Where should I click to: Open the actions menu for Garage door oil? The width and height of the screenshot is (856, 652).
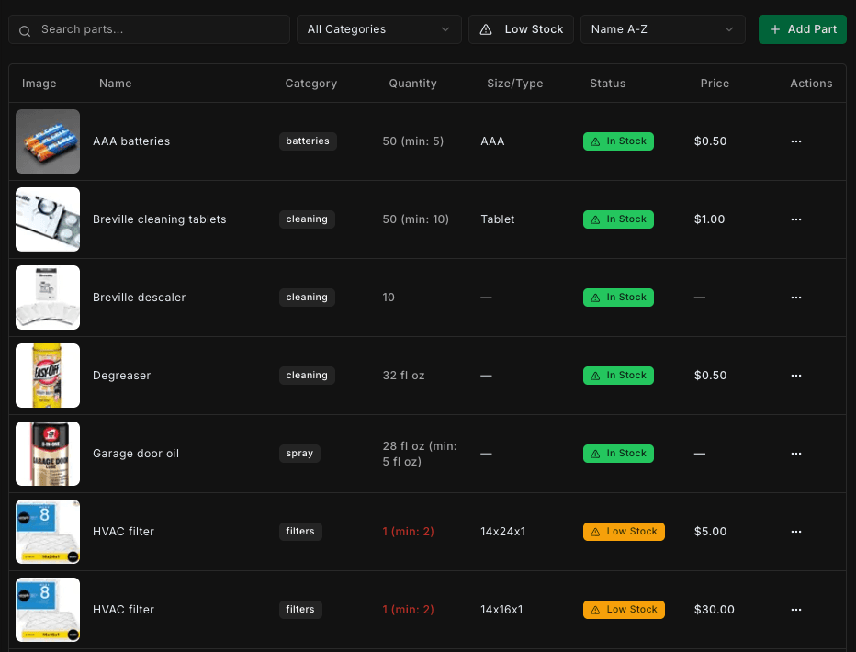[795, 454]
